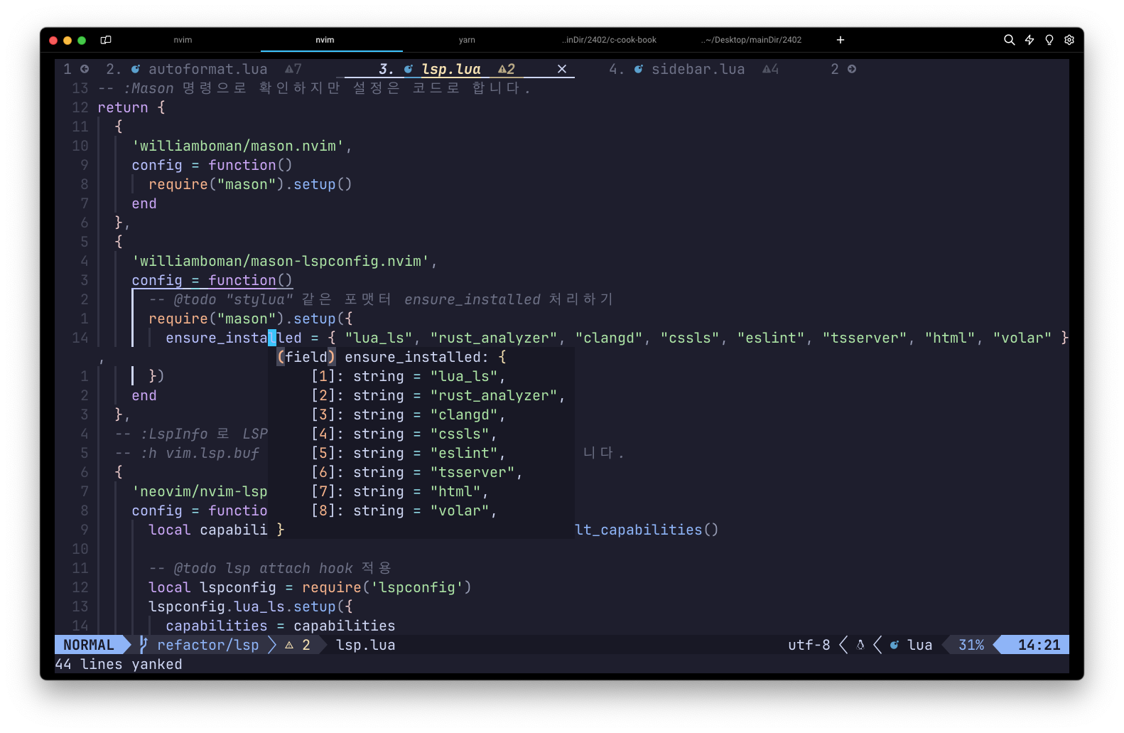Click the warning triangle diagnostics count

coord(298,645)
